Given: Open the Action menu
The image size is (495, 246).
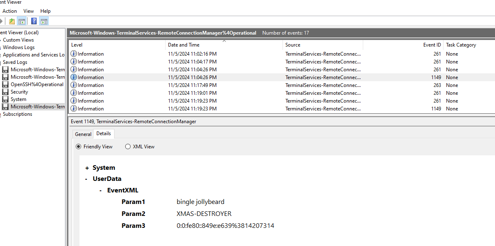Looking at the screenshot, I should coord(10,11).
